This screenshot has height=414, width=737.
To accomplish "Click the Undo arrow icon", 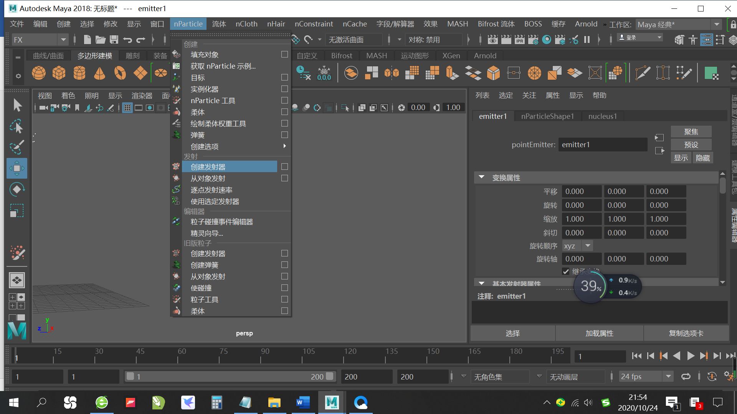I will click(x=127, y=39).
